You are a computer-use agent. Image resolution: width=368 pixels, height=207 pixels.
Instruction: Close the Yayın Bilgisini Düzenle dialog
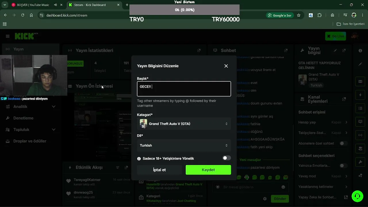click(x=226, y=66)
